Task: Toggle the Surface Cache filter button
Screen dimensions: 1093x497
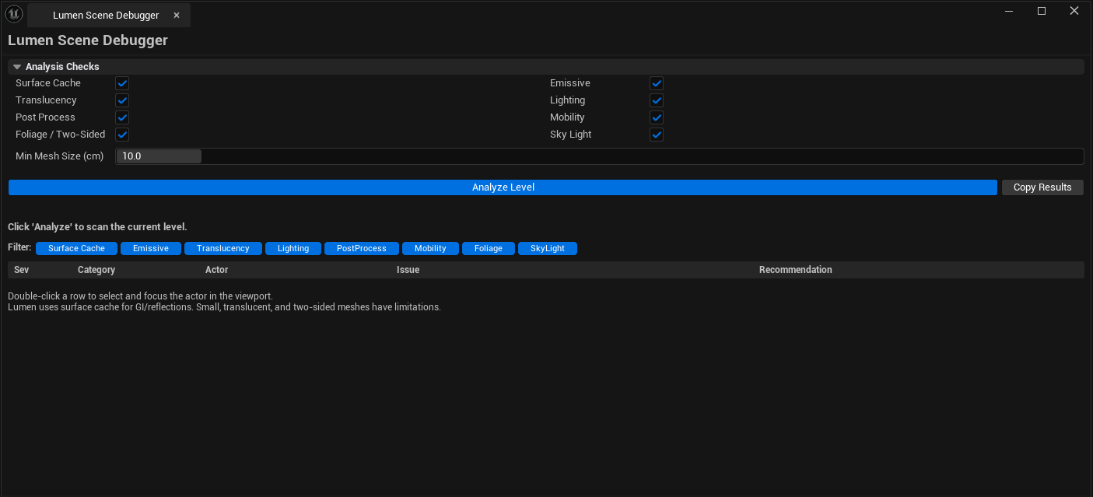Action: [76, 248]
